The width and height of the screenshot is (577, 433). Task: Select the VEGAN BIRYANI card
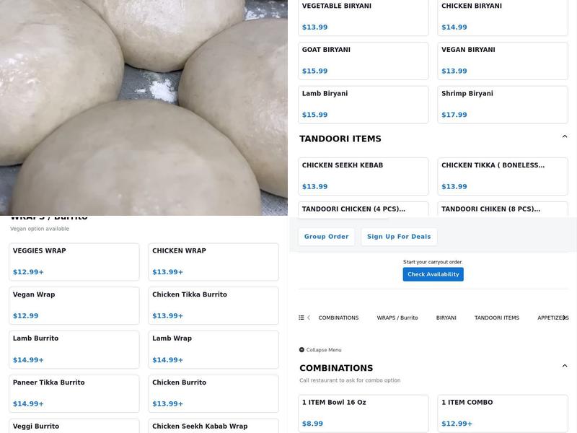(x=503, y=61)
